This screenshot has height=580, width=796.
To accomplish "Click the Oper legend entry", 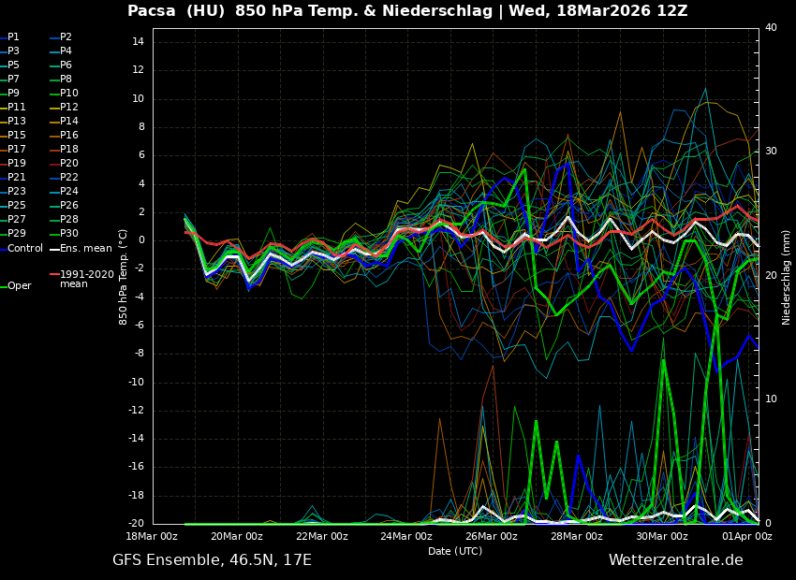I will [x=19, y=286].
